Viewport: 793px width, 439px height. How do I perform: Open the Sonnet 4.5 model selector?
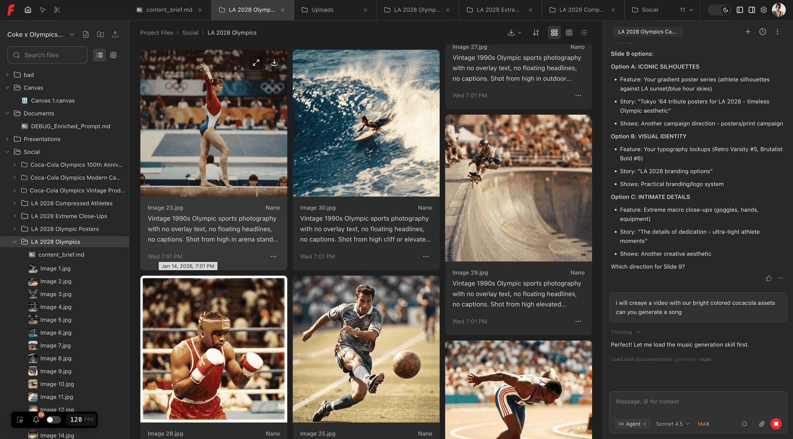click(x=672, y=424)
